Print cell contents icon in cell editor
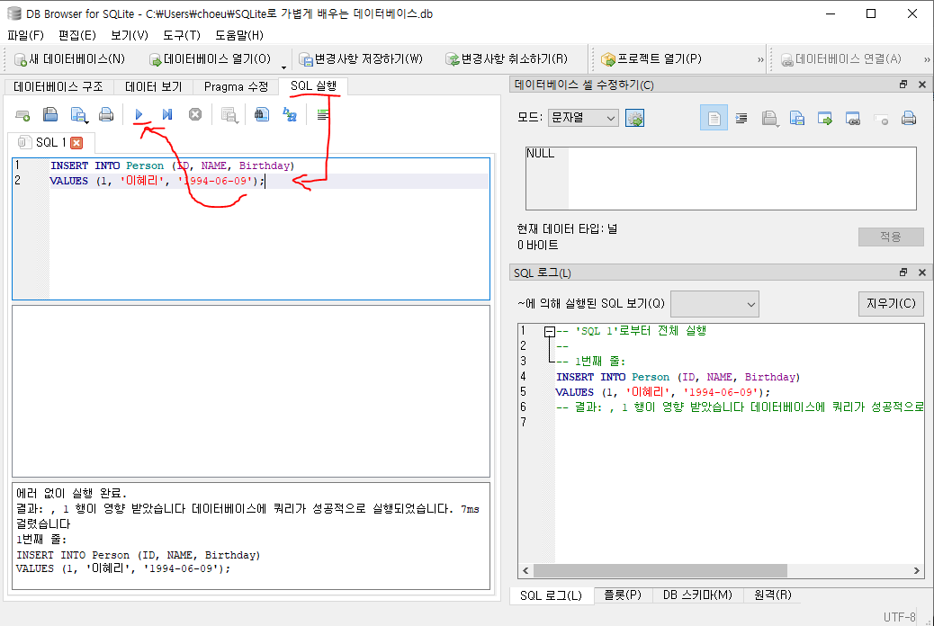Image resolution: width=934 pixels, height=626 pixels. [x=909, y=118]
